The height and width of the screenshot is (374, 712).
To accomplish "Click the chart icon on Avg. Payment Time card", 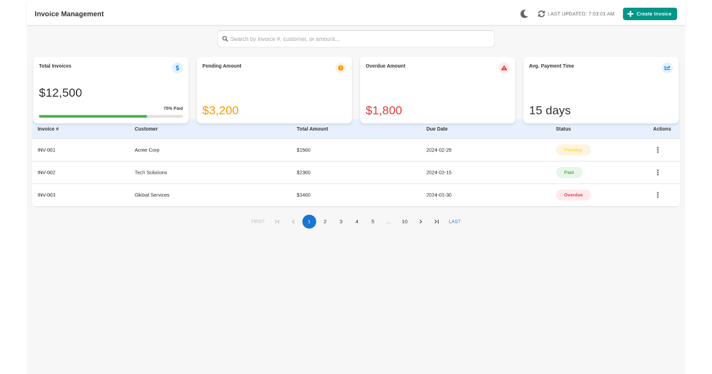I will [x=667, y=68].
